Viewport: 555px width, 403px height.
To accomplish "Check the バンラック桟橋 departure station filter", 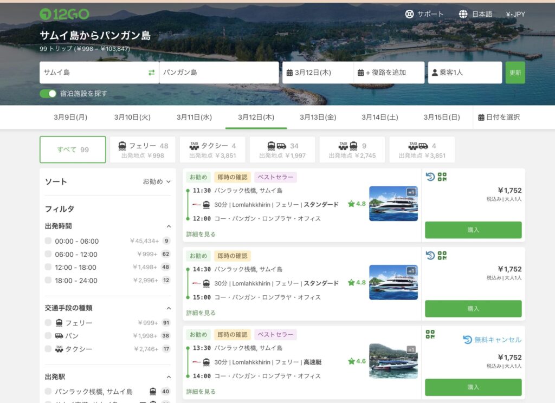I will pos(48,392).
